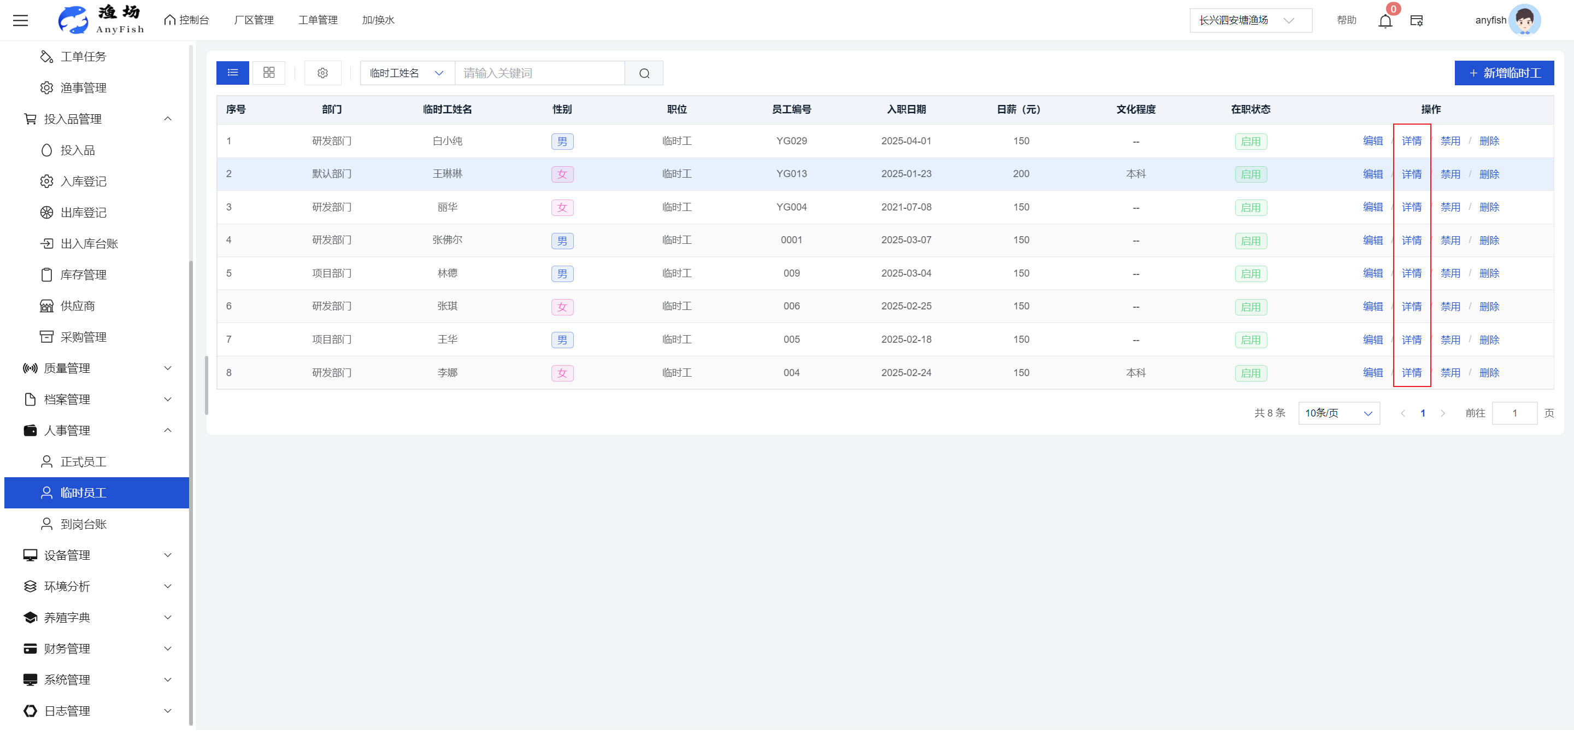Open table column settings gear icon
The height and width of the screenshot is (738, 1574).
322,73
